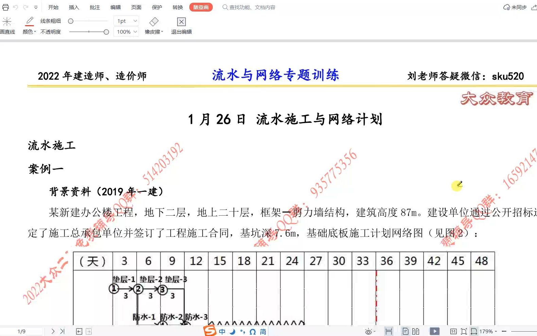The width and height of the screenshot is (537, 336).
Task: Click the Sogou headset voice icon
Action: pos(253,332)
